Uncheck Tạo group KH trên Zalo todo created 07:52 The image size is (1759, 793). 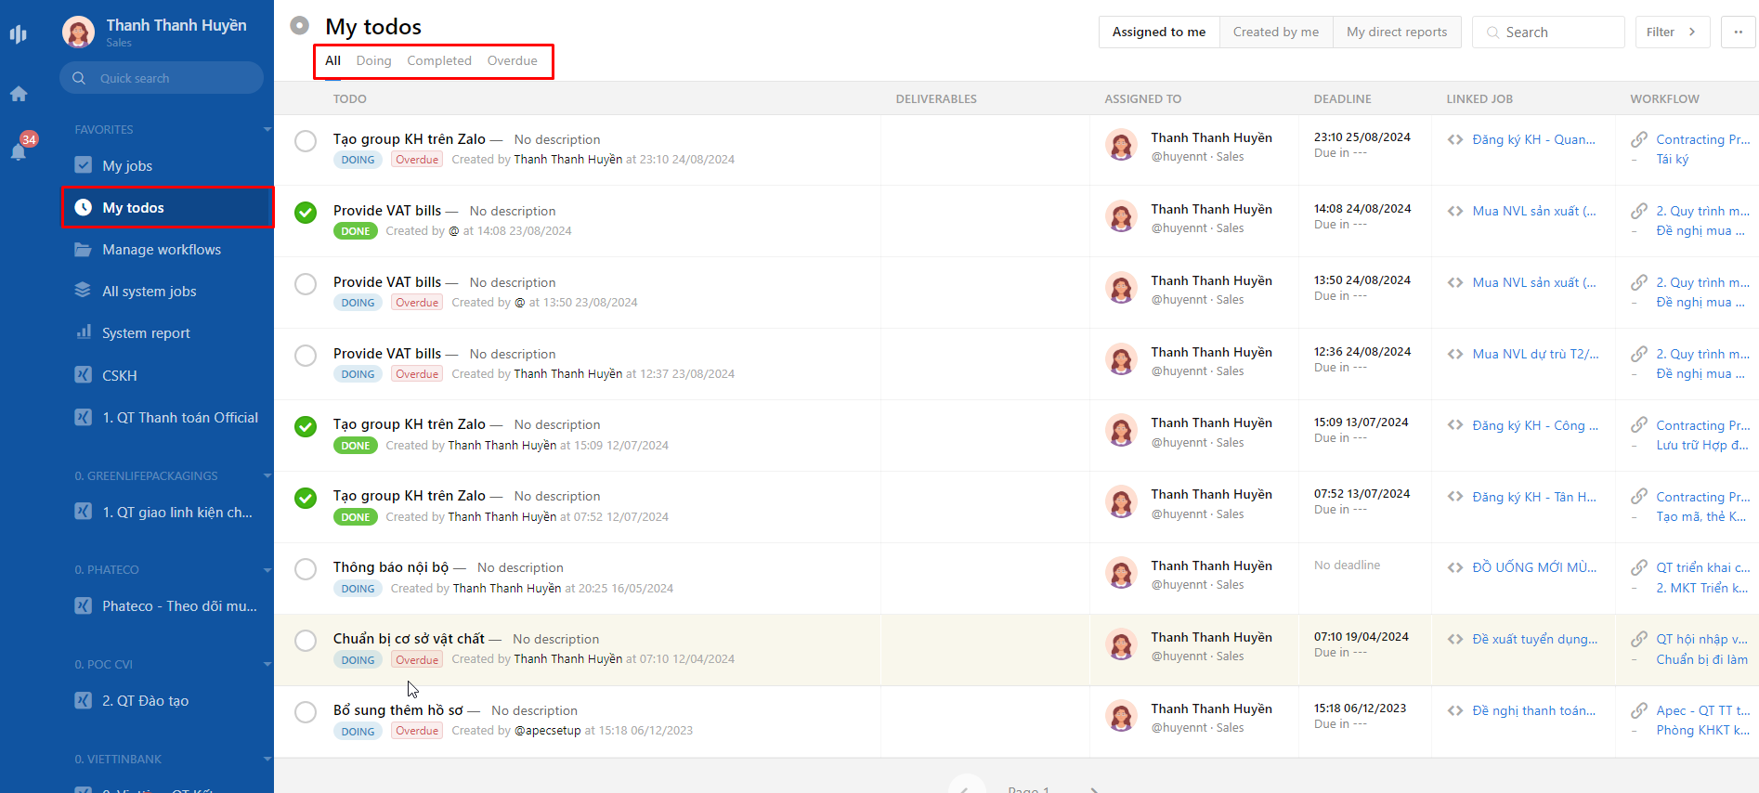coord(306,498)
